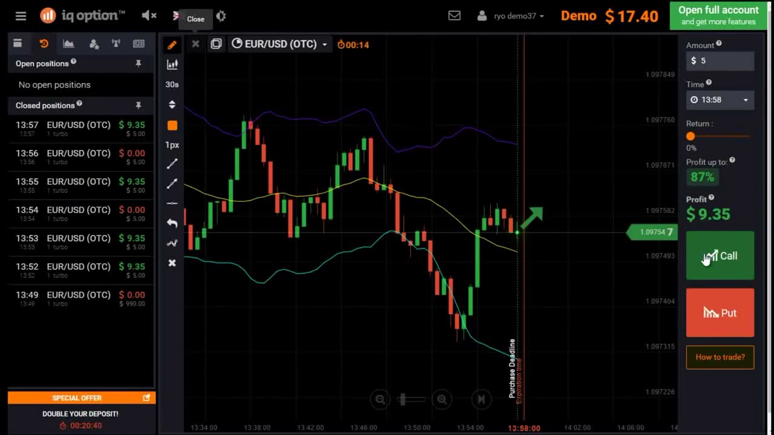Pin the Open positions section
This screenshot has width=774, height=435.
point(138,63)
